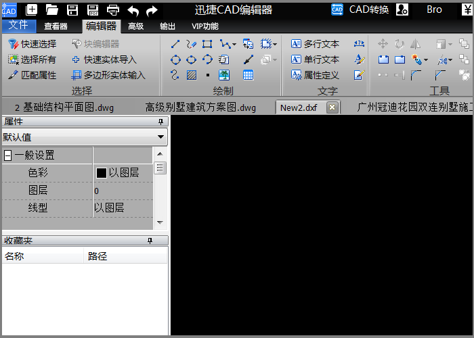Image resolution: width=474 pixels, height=338 pixels.
Task: Select the Polyline drawing tool
Action: coord(225,44)
